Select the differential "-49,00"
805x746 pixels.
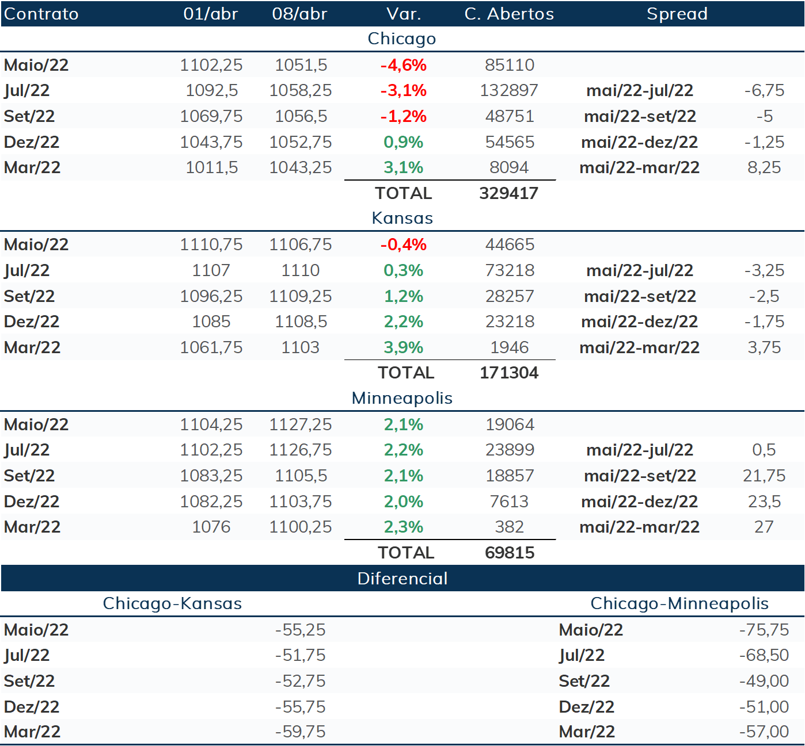(764, 681)
